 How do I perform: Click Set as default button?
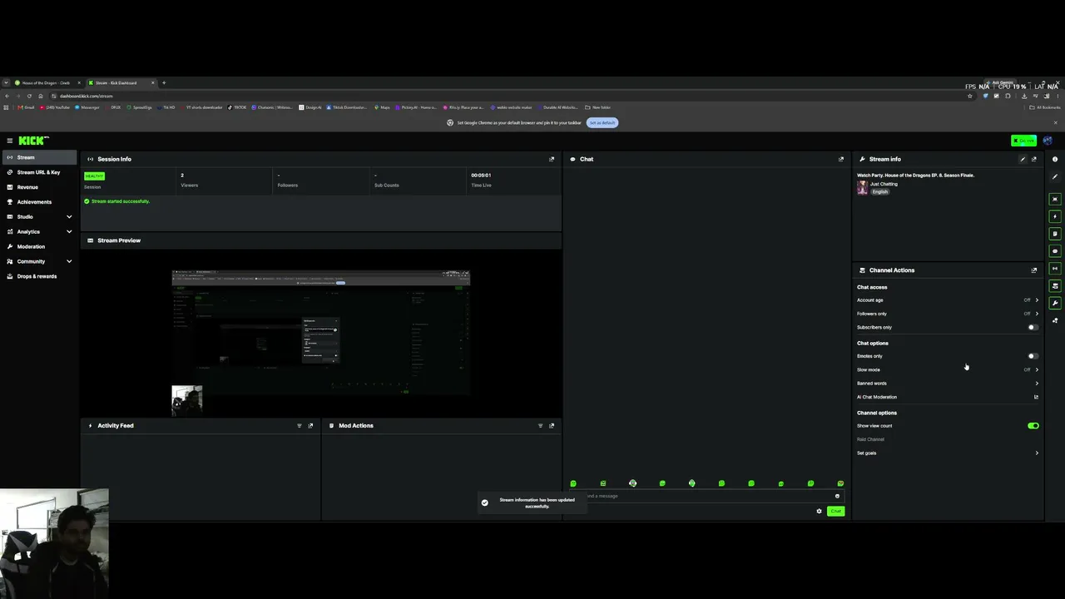(602, 123)
